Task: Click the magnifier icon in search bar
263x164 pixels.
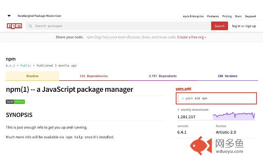Action: tap(30, 26)
